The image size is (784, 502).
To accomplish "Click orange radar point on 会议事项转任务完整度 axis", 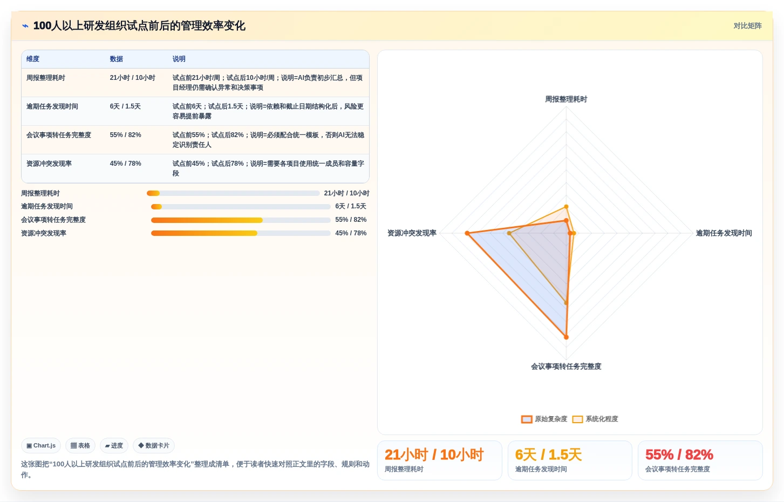I will click(566, 337).
